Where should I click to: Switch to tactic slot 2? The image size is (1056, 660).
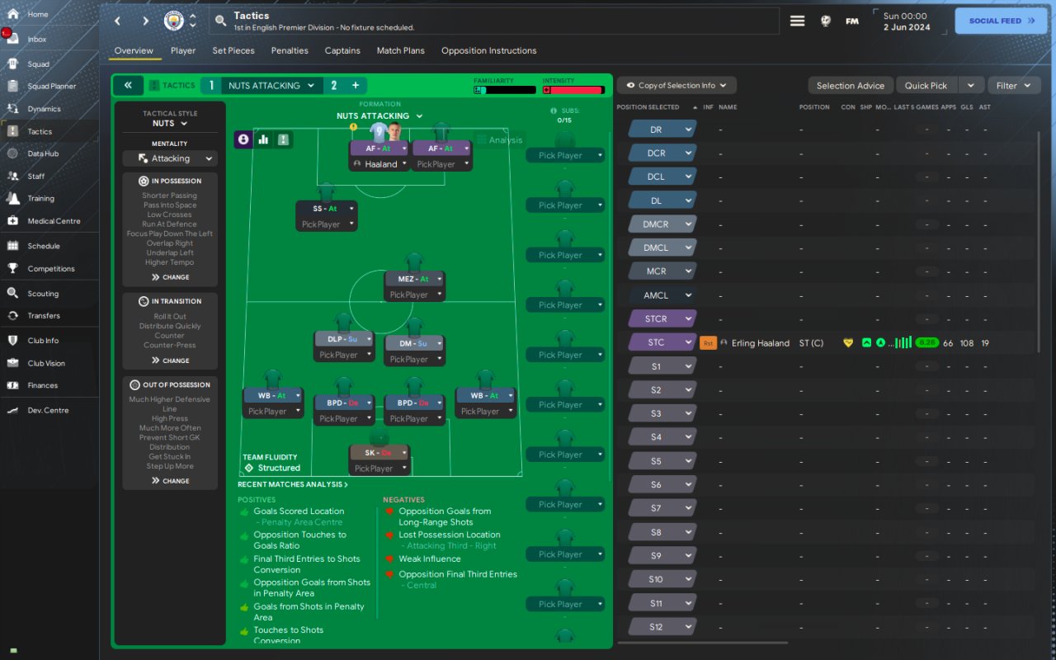(334, 85)
